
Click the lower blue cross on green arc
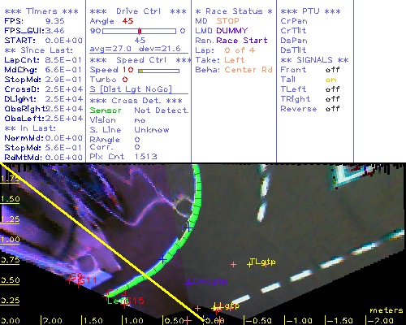tap(162, 260)
